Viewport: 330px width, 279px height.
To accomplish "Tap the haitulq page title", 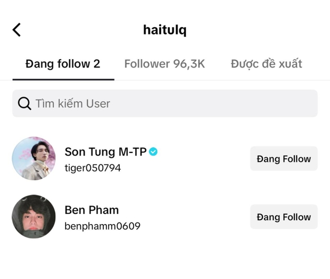I will pos(165,30).
